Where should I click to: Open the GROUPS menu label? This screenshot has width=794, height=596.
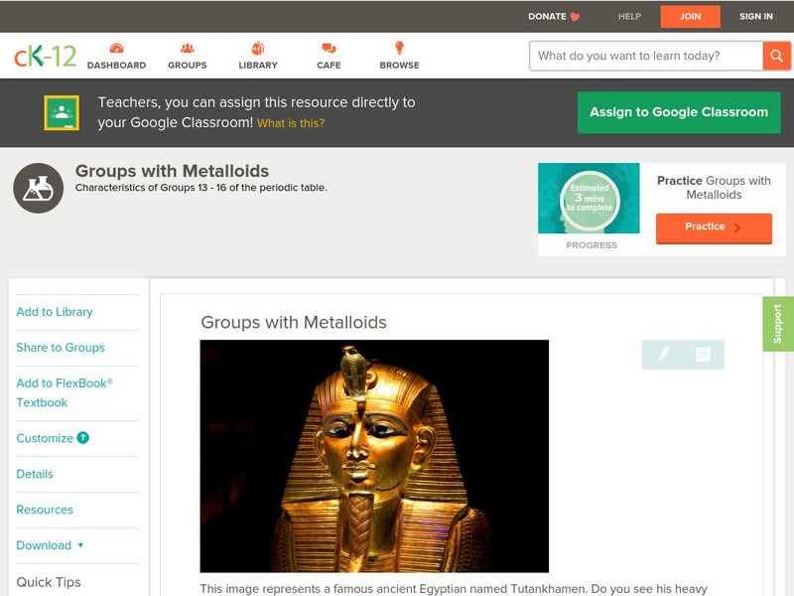click(x=188, y=66)
